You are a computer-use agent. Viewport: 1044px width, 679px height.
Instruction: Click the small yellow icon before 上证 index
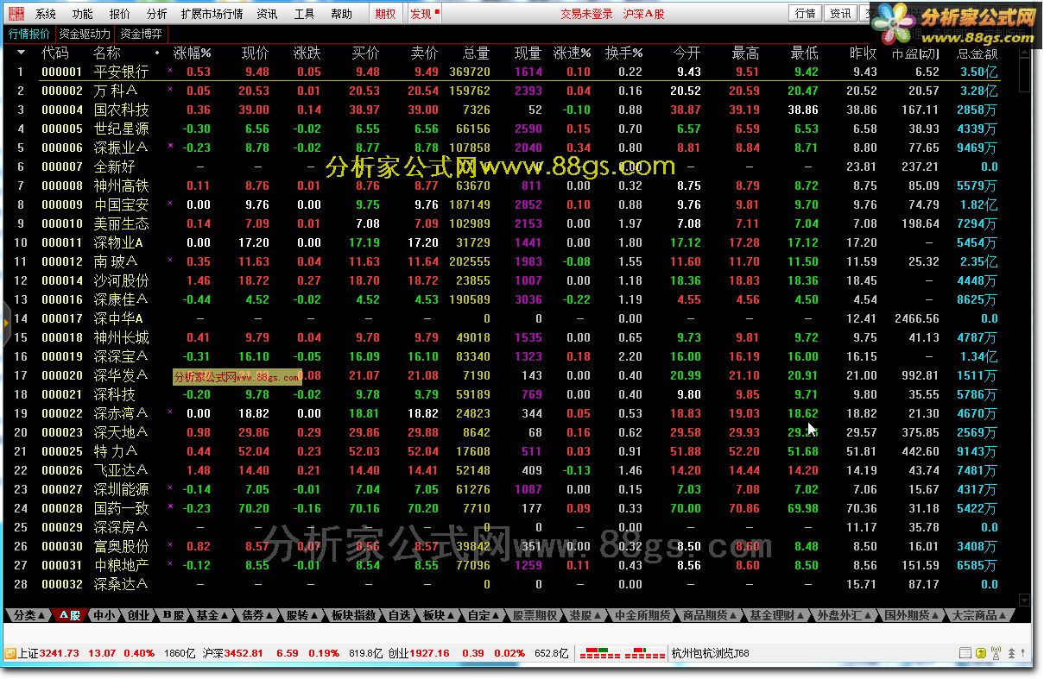9,653
